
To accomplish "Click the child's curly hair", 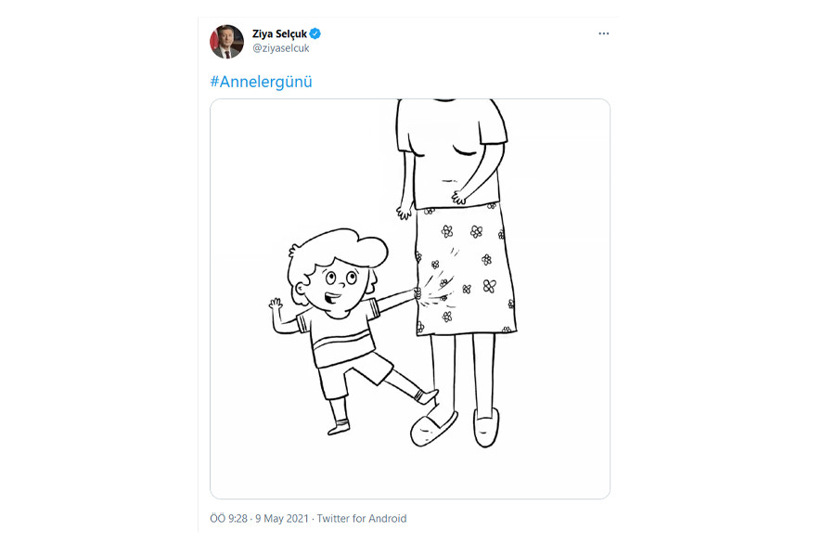I will (334, 249).
